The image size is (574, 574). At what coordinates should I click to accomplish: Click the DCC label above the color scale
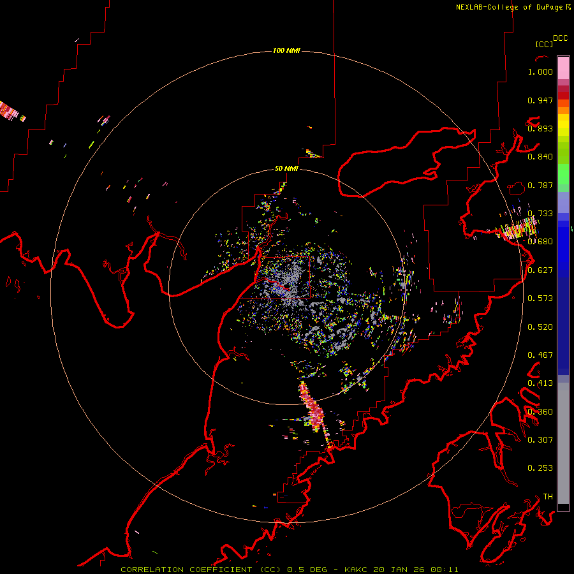point(561,38)
